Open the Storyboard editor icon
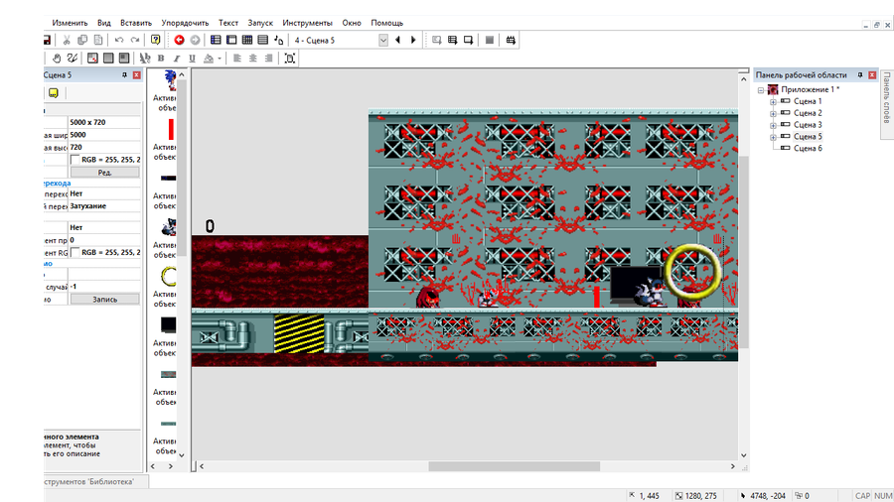894x502 pixels. (x=216, y=40)
